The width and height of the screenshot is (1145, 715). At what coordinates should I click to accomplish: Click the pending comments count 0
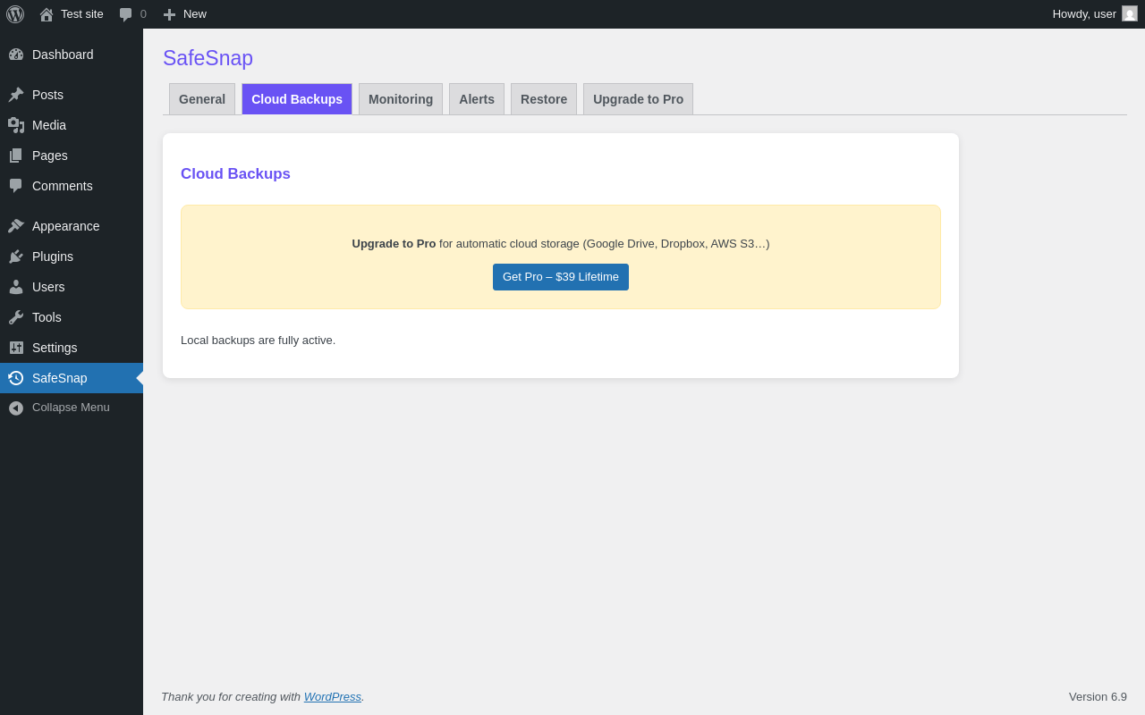(x=143, y=14)
